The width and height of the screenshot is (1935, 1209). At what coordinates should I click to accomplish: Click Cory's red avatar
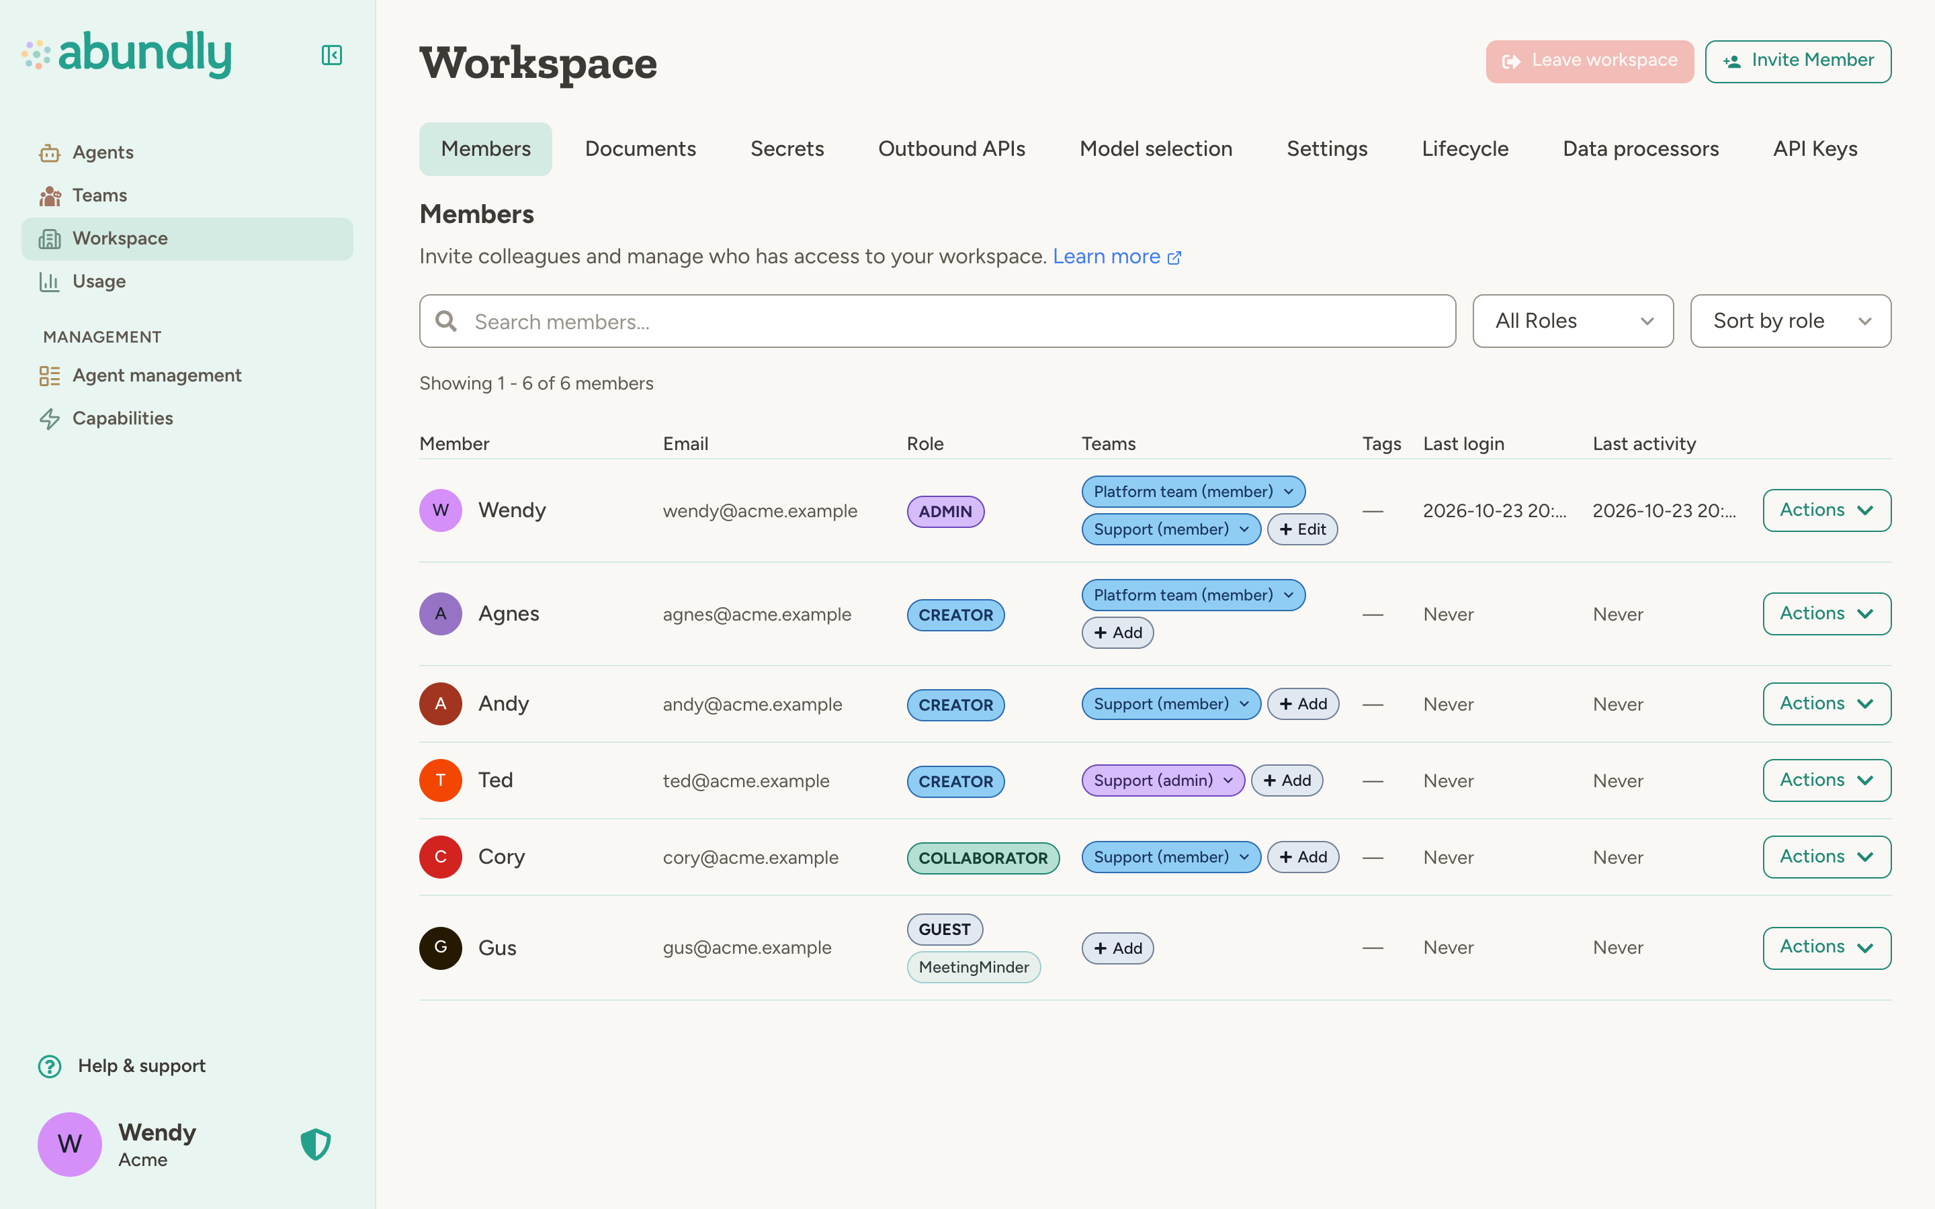(x=441, y=857)
